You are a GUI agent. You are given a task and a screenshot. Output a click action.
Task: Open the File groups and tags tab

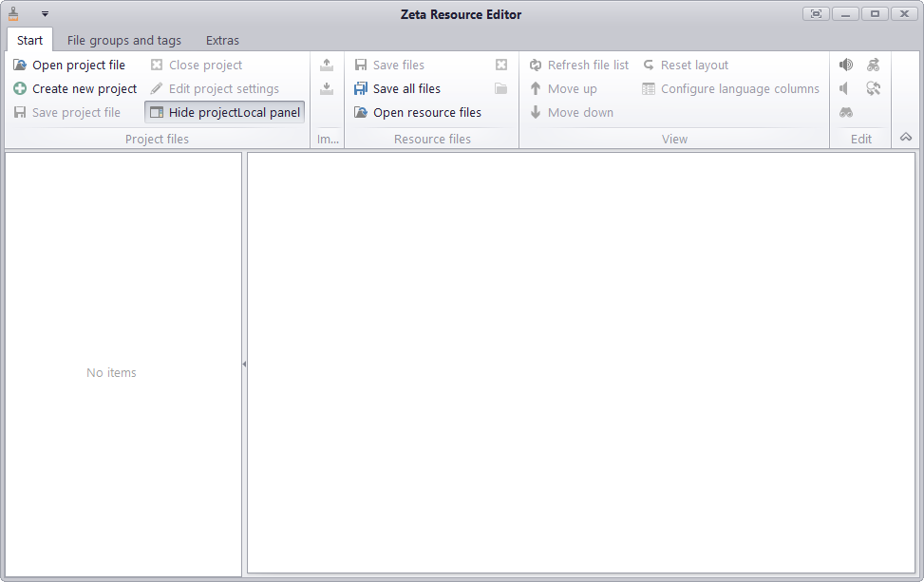click(x=123, y=40)
